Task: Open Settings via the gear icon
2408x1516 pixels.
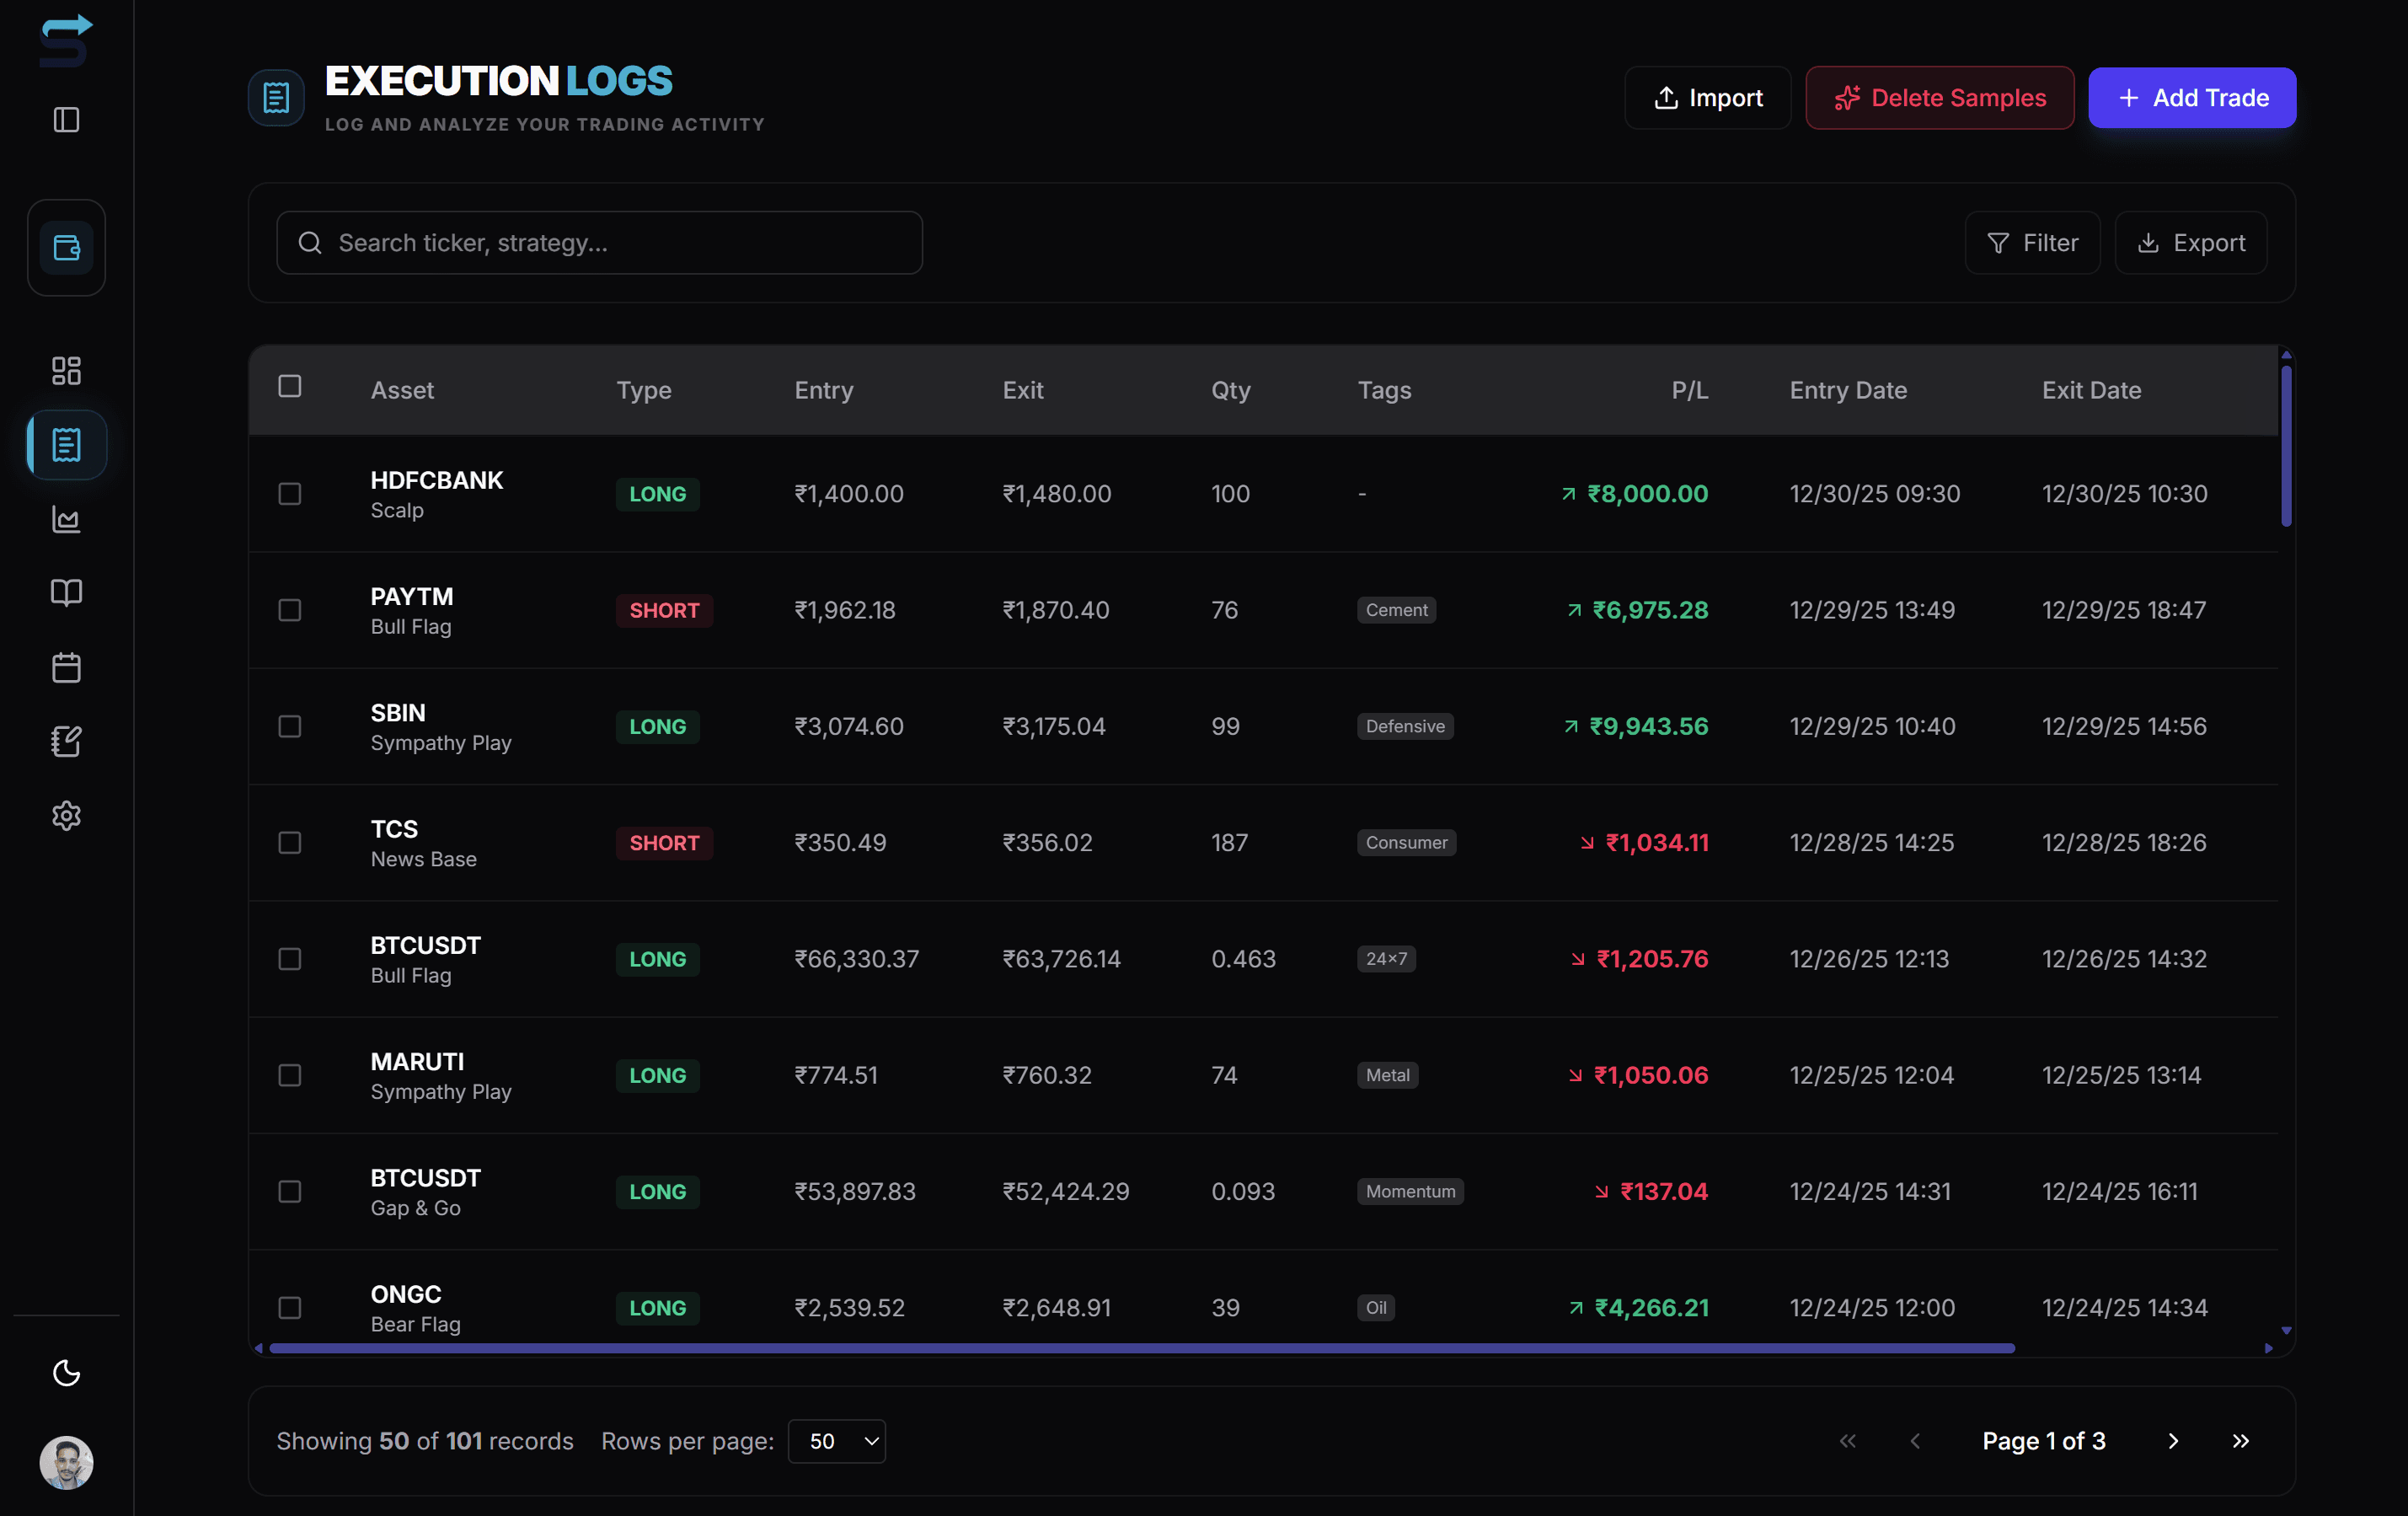Action: [x=66, y=815]
